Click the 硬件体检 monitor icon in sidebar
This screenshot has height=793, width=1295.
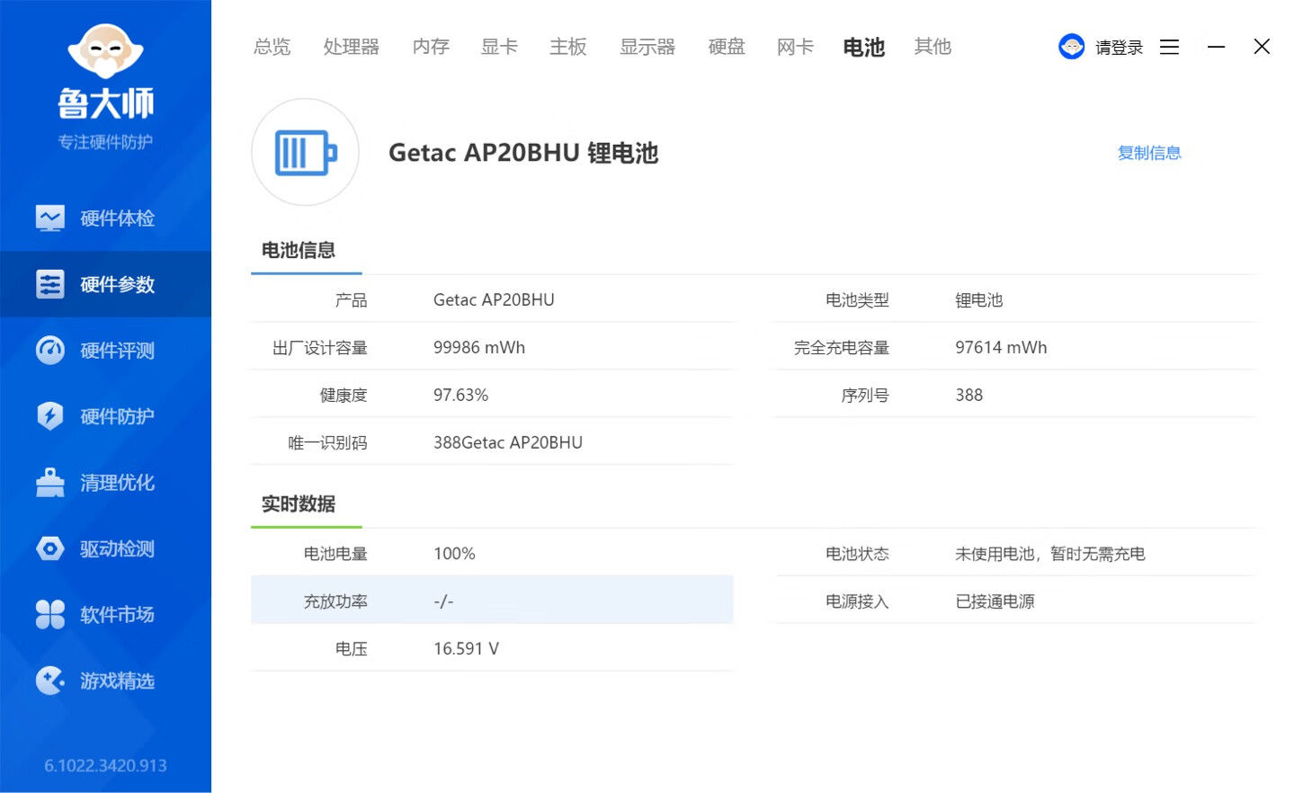(49, 218)
